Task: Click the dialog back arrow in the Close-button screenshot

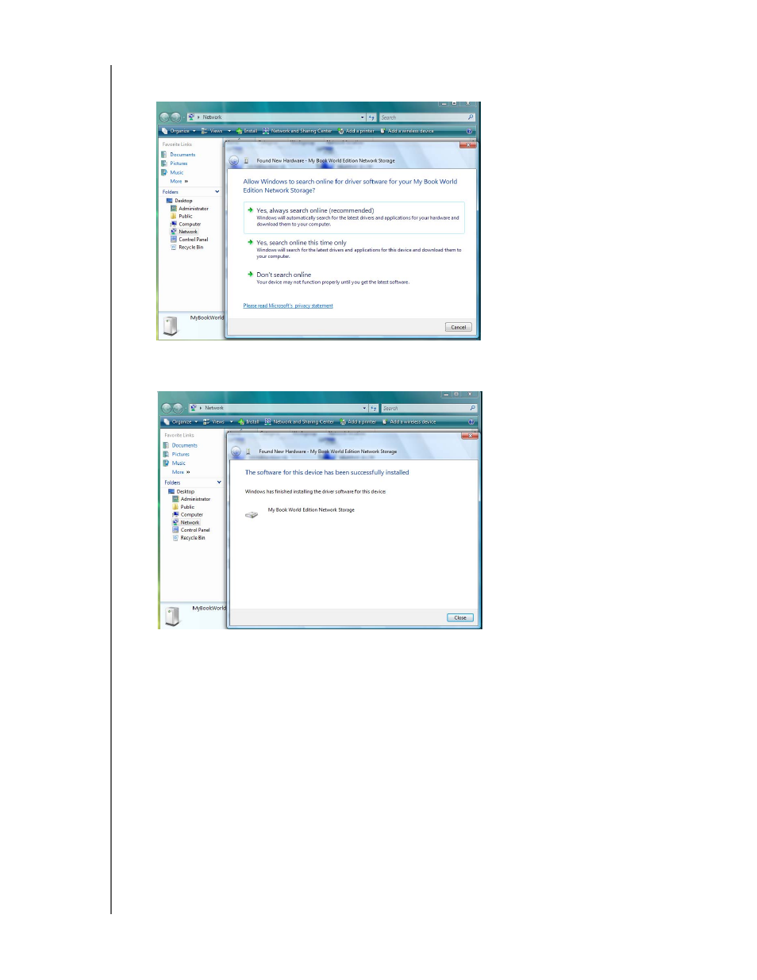Action: (236, 452)
